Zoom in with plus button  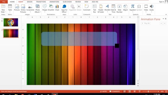click(x=158, y=92)
